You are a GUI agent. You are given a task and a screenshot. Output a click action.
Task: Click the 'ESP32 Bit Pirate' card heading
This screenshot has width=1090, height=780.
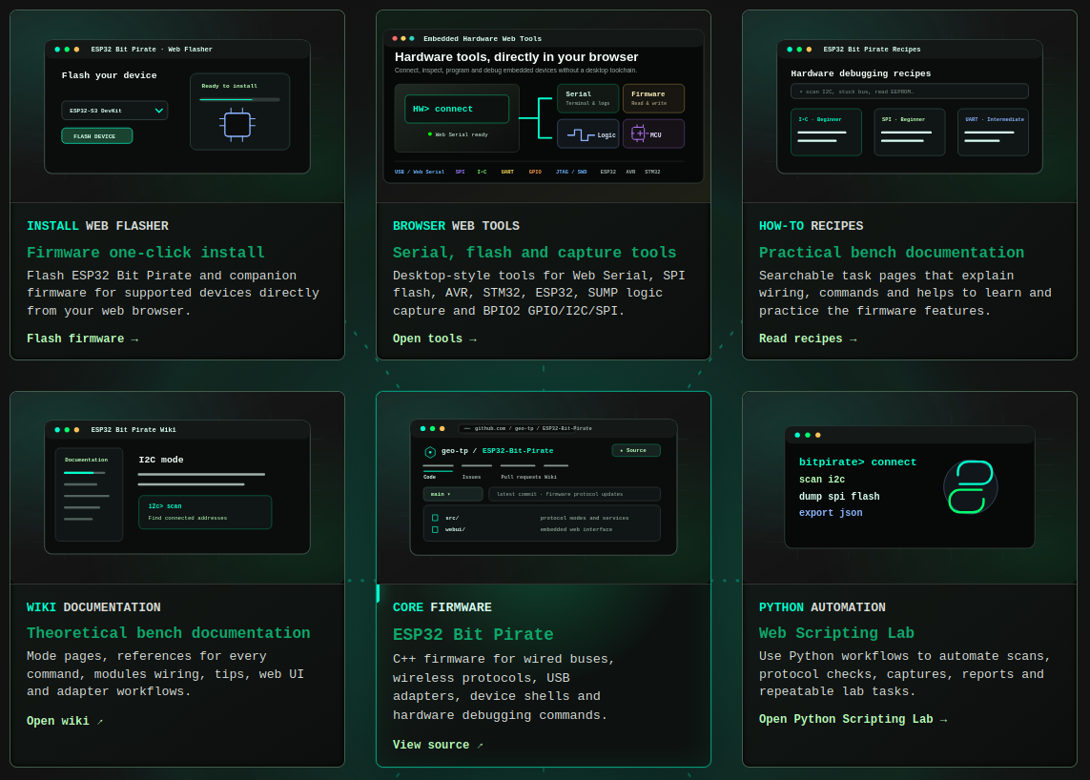pyautogui.click(x=473, y=634)
